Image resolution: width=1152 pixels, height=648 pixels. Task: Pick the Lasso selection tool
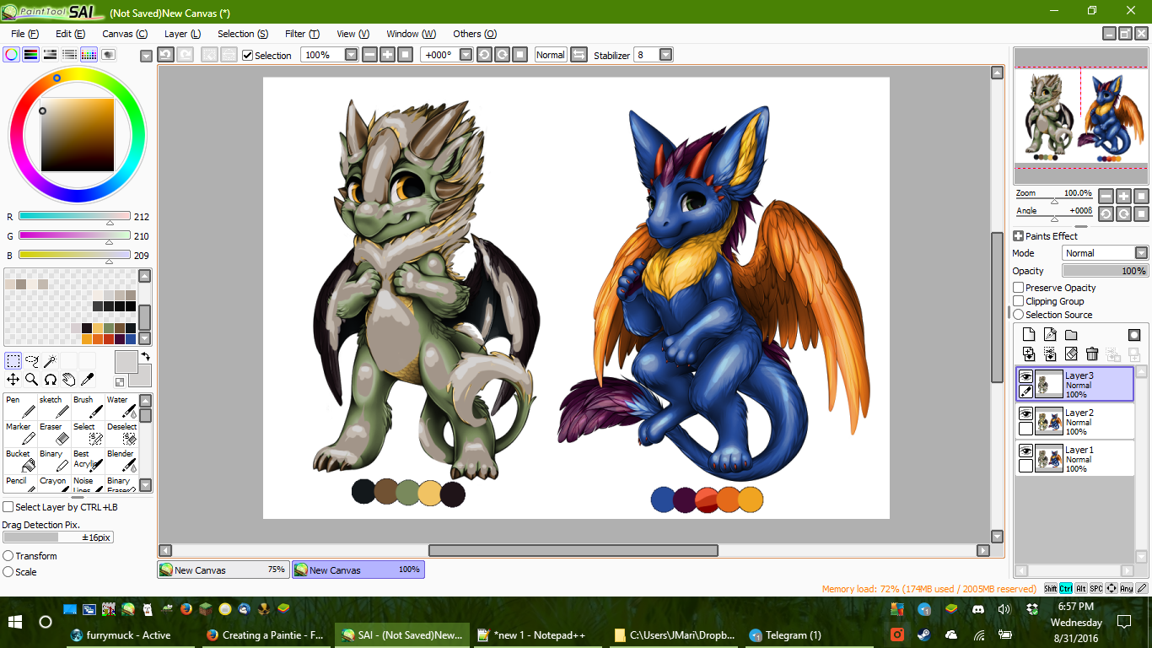(x=32, y=361)
